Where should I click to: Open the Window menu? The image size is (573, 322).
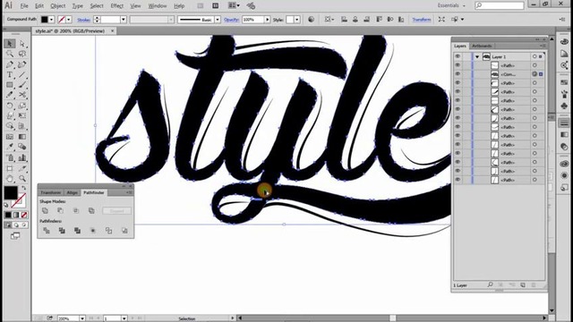coord(158,6)
